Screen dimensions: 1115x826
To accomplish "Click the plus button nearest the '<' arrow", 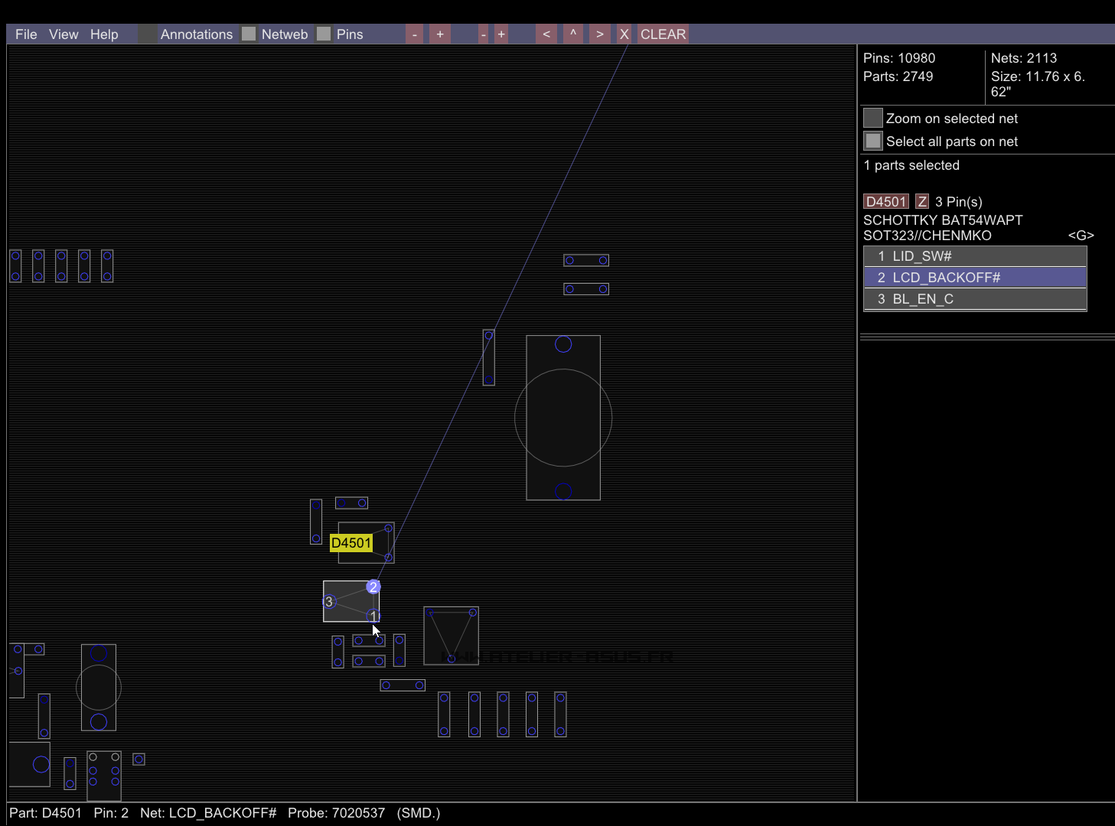I will coord(501,34).
